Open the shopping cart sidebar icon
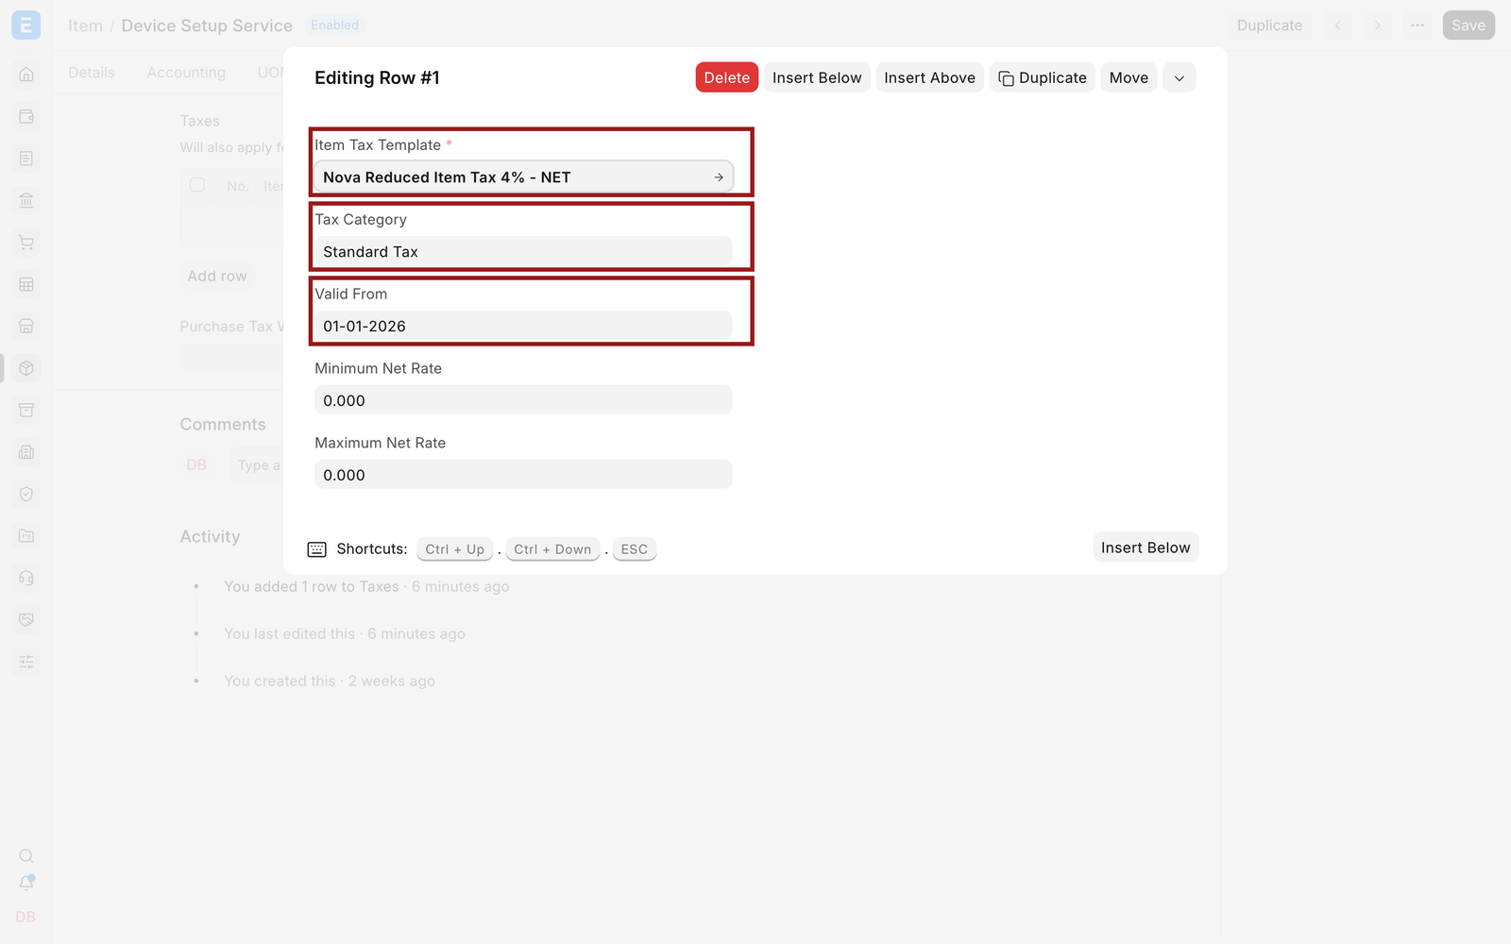1511x944 pixels. 26,243
